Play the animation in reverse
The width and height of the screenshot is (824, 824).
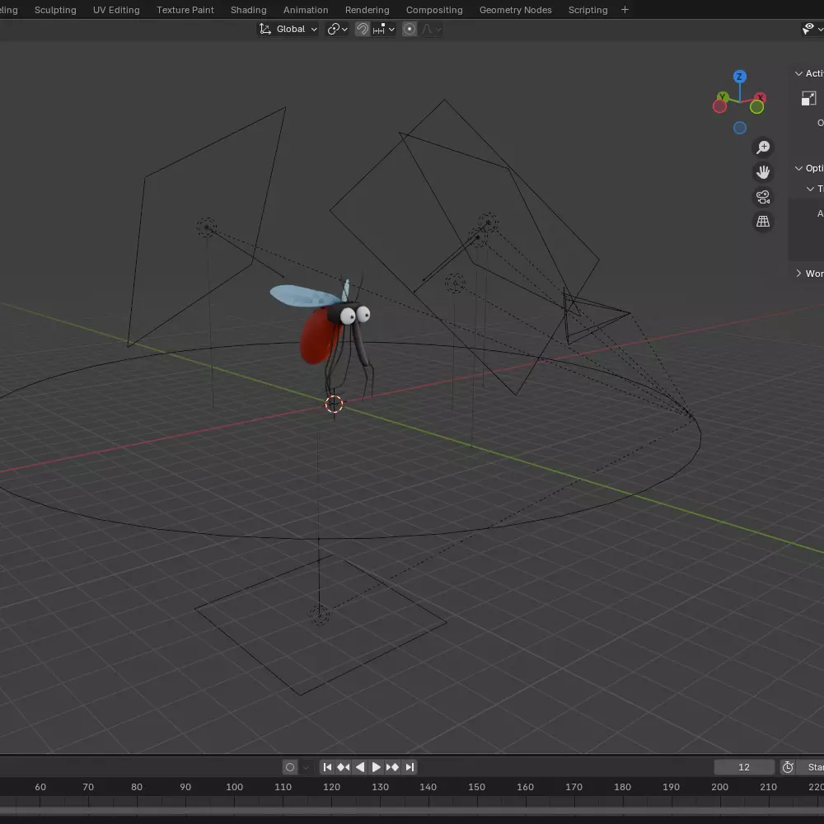click(360, 767)
